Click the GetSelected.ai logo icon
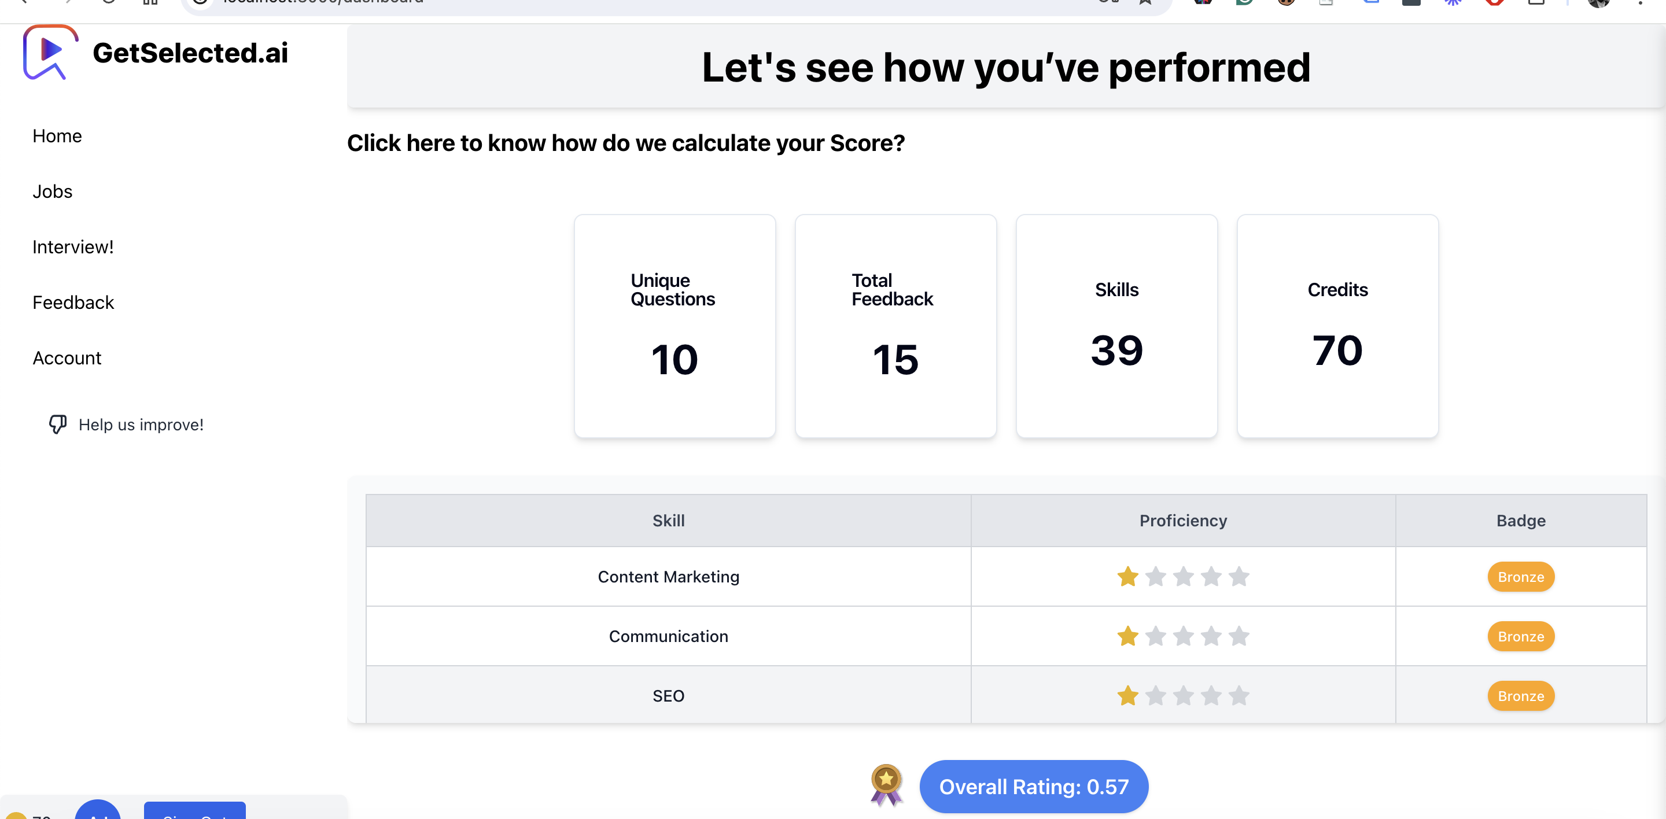This screenshot has height=819, width=1666. pyautogui.click(x=50, y=53)
